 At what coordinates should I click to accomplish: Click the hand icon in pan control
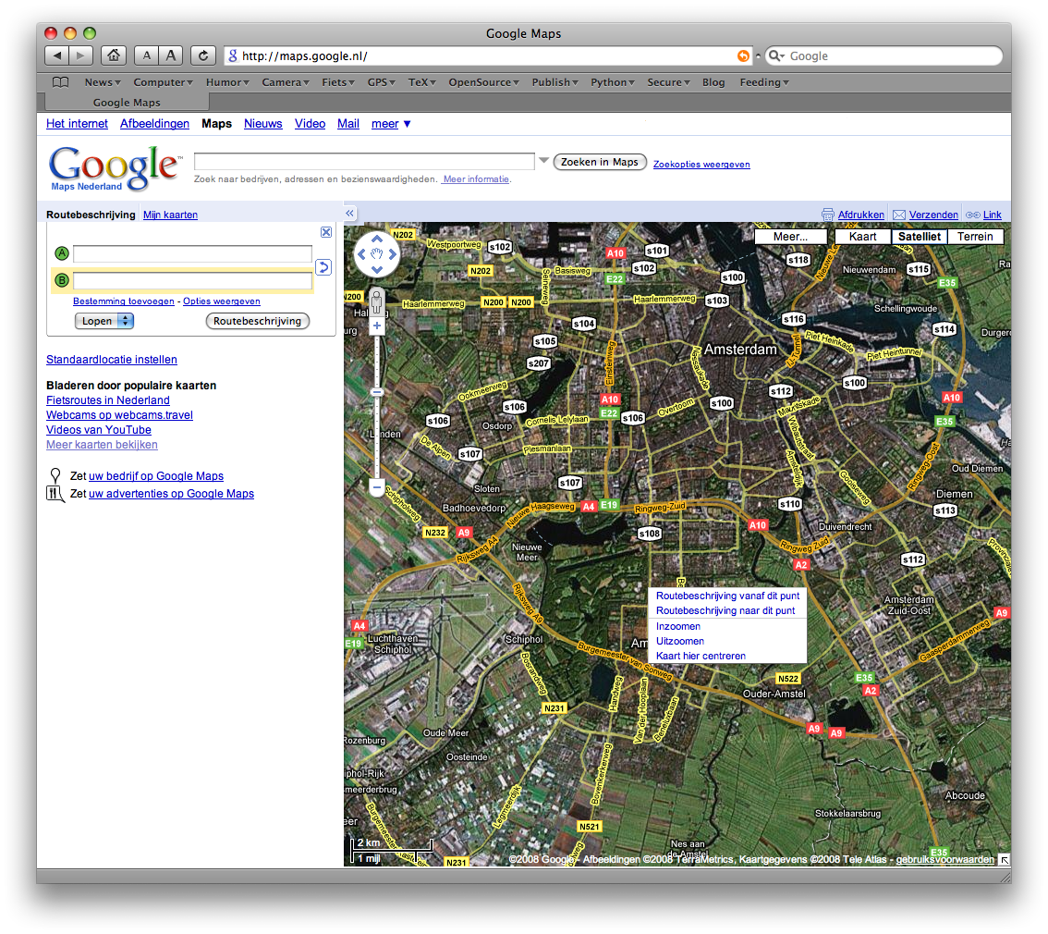[x=377, y=254]
